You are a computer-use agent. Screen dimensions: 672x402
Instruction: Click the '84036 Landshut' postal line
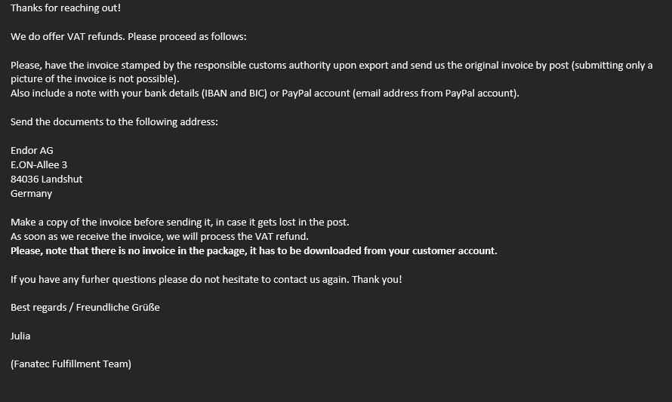46,180
